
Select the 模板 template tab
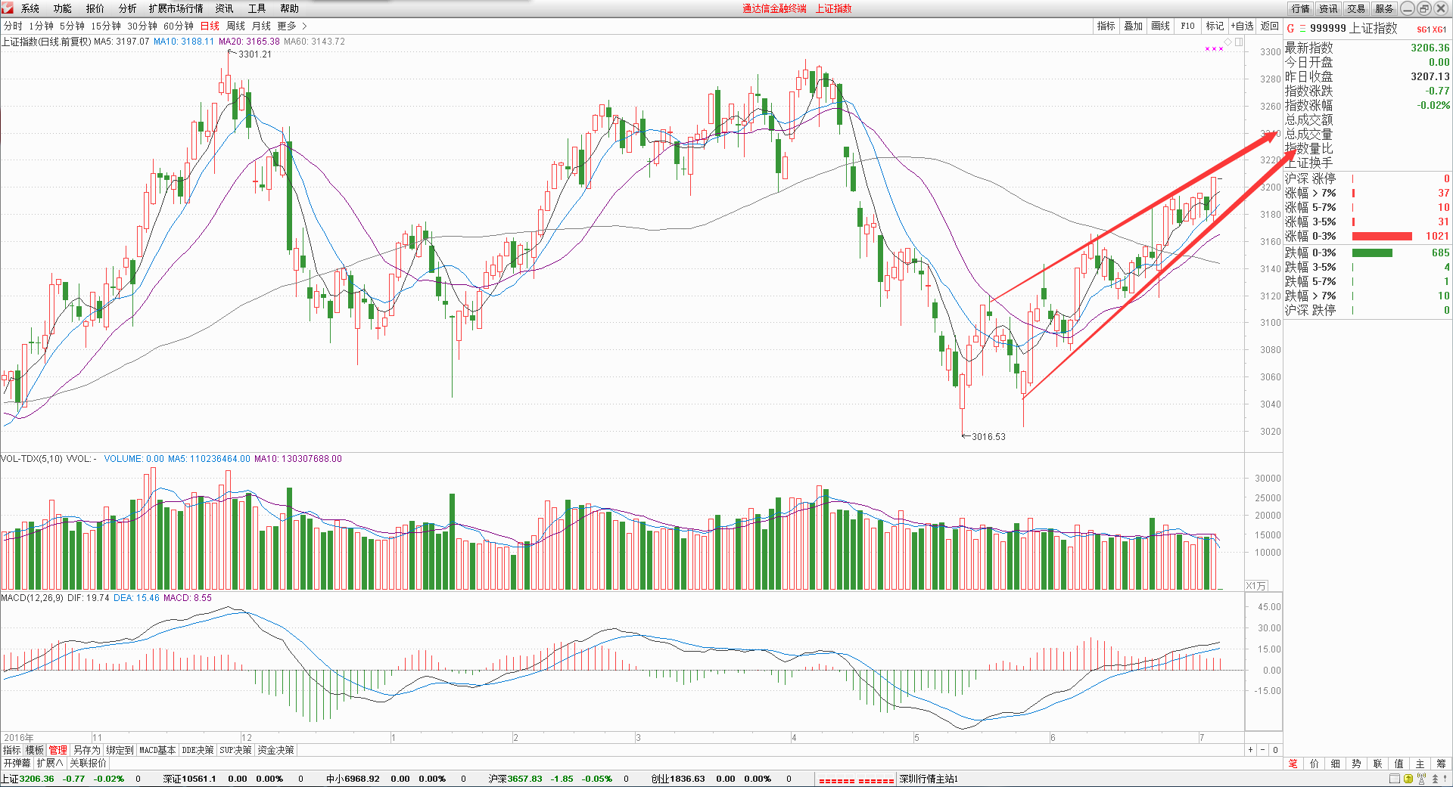click(35, 750)
